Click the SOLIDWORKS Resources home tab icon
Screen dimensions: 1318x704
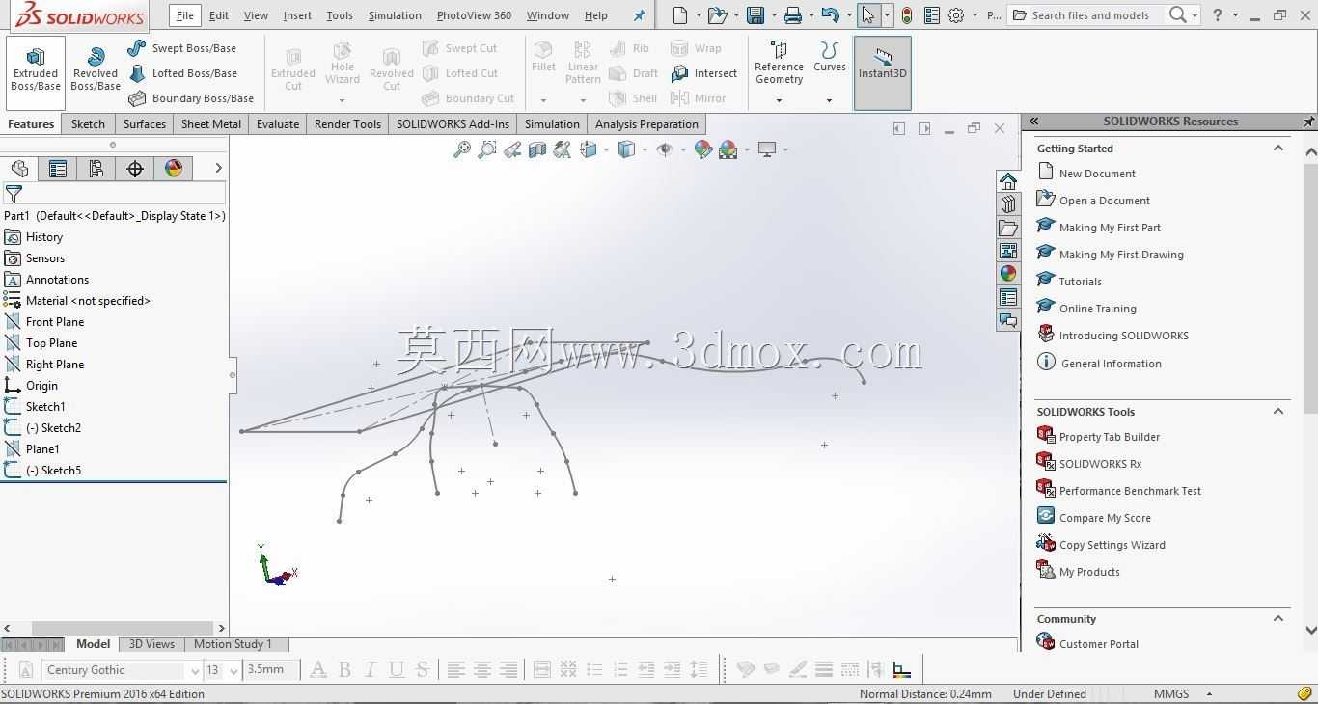coord(1008,181)
